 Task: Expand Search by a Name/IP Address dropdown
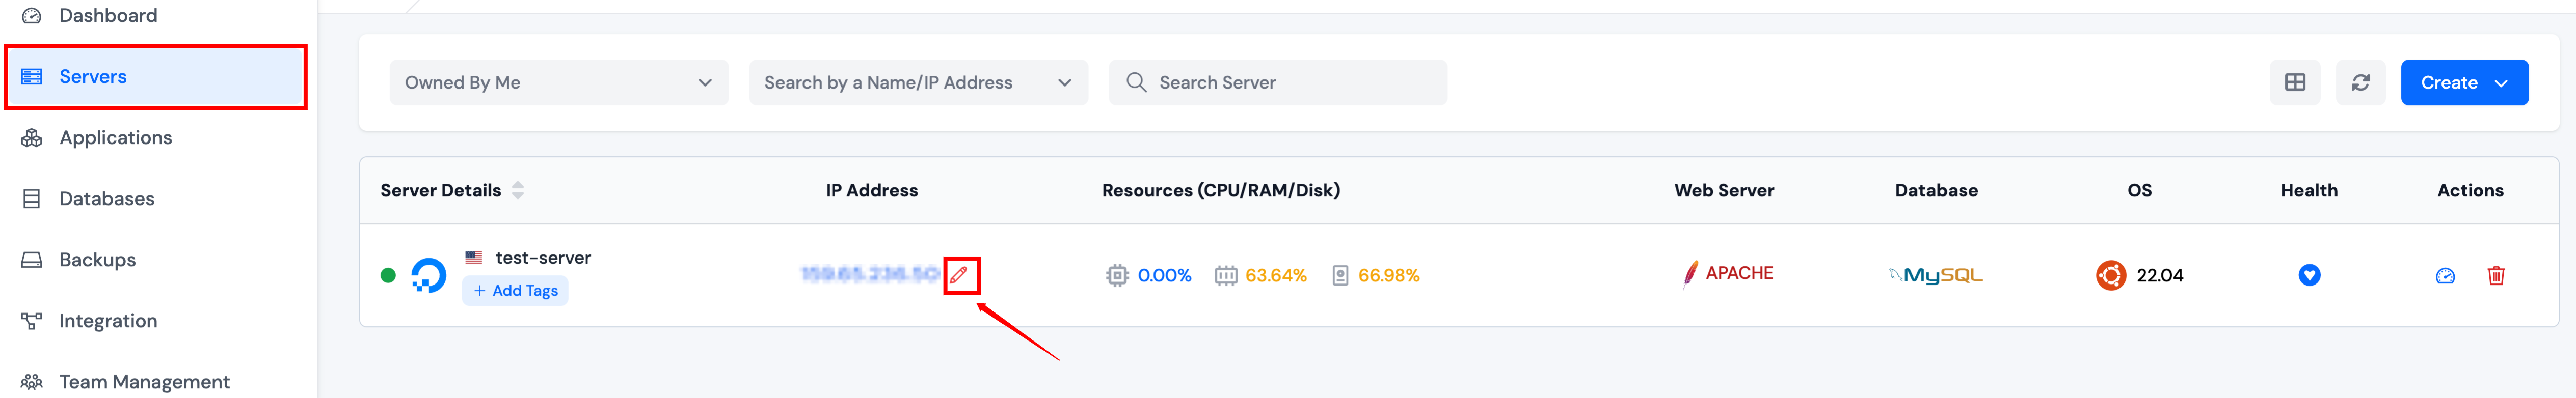[917, 82]
